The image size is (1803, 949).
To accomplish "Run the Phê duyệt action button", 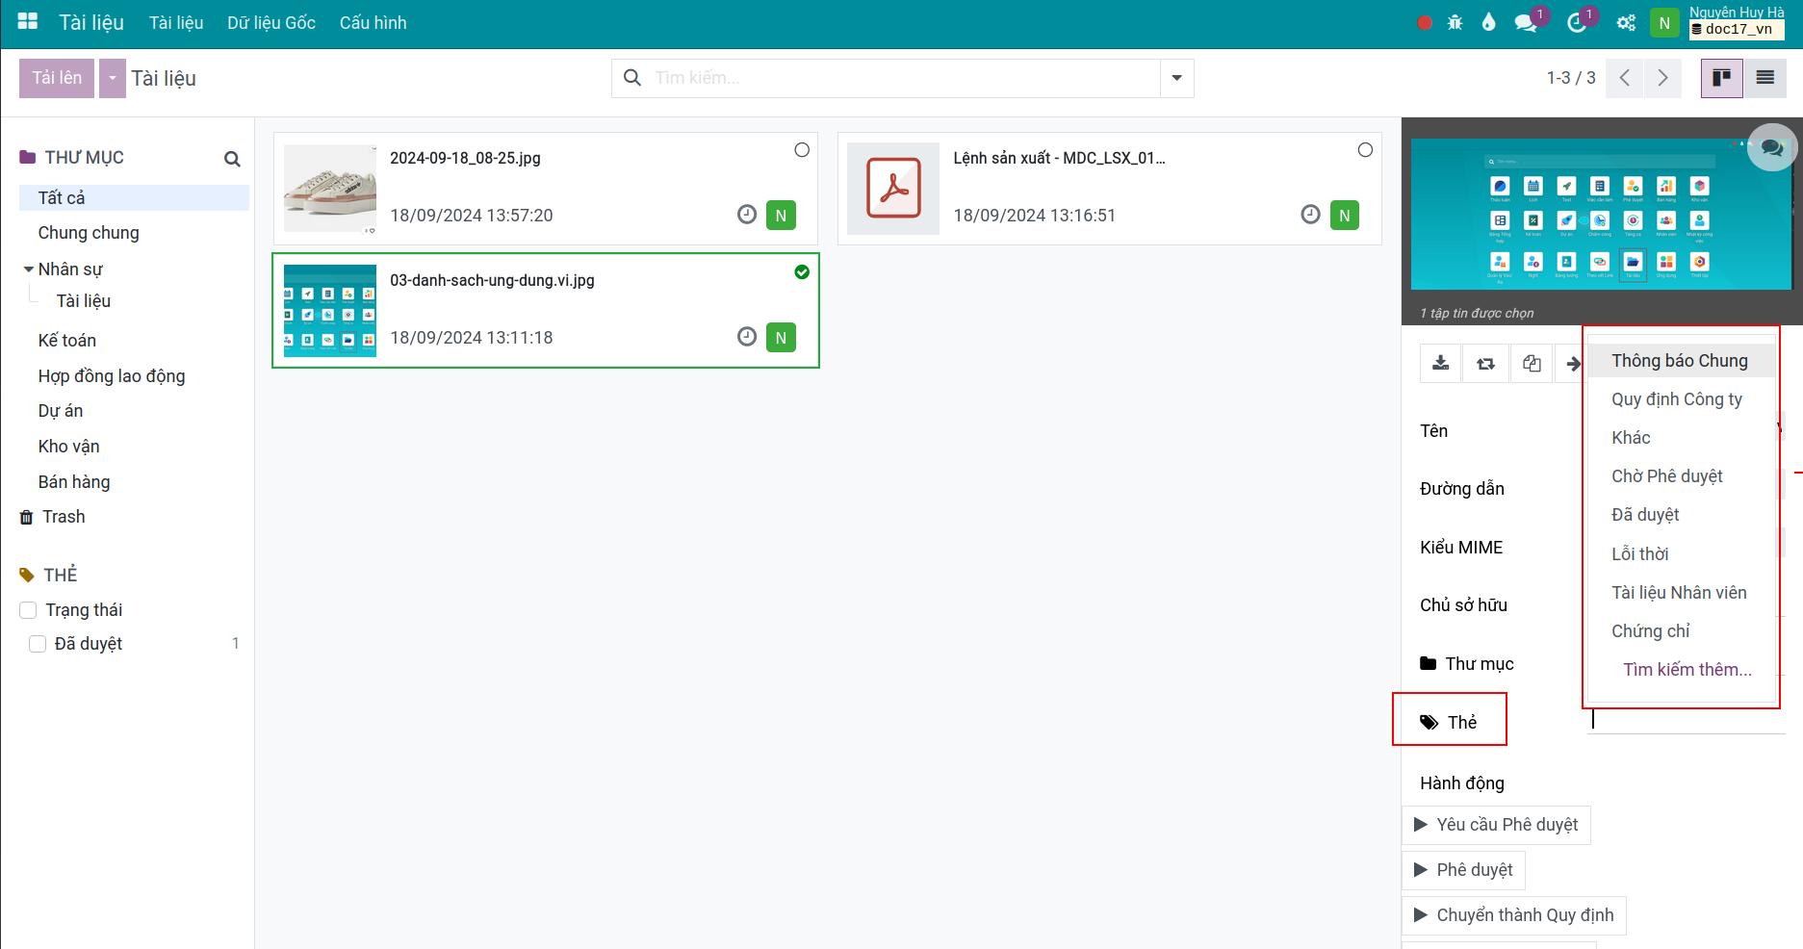I will (1463, 870).
